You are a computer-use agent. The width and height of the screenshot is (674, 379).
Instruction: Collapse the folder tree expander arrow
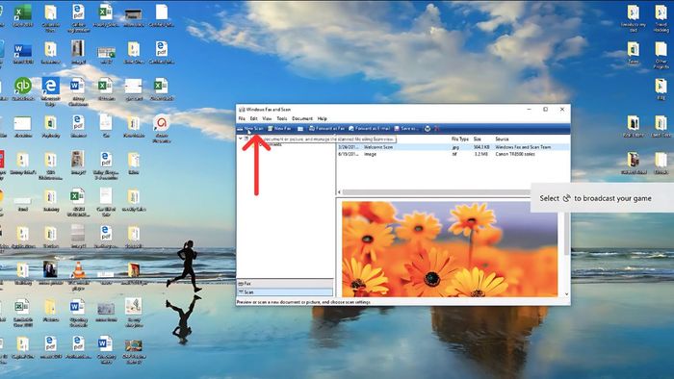[241, 139]
